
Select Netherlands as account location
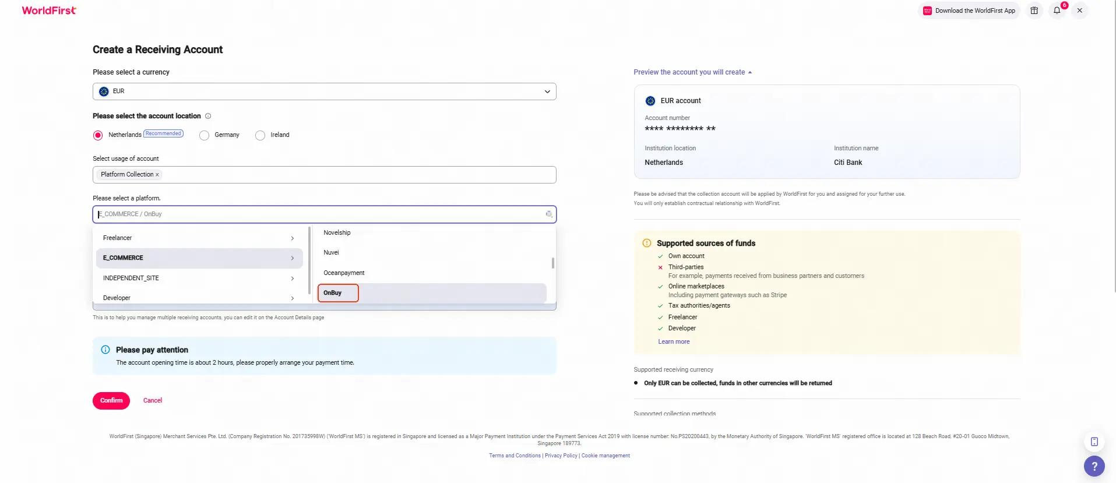[x=98, y=135]
